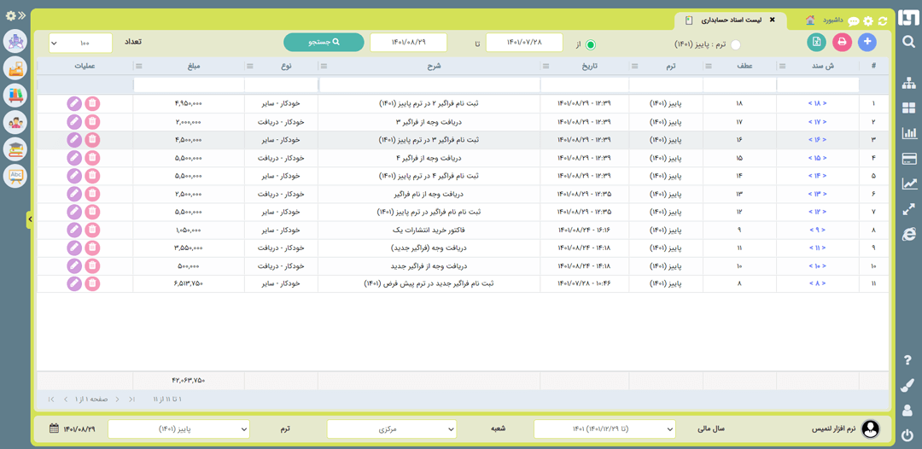
Task: Delete document 18 with its trash icon
Action: (x=91, y=103)
